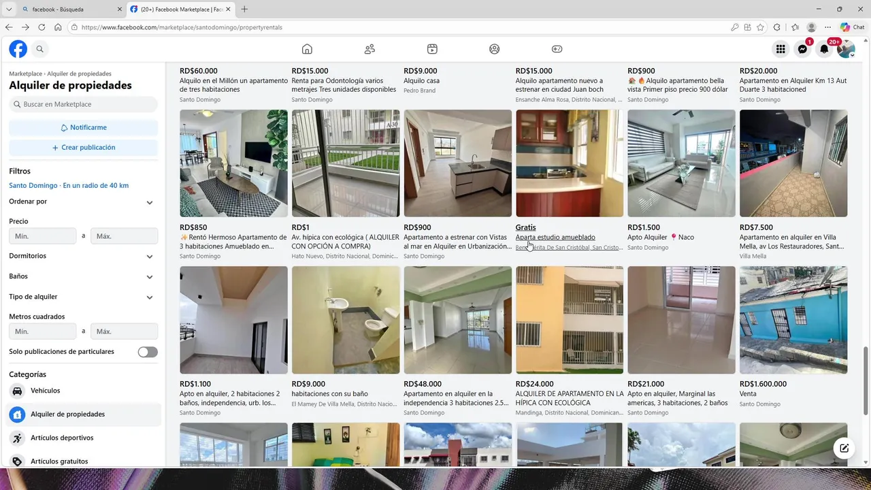Open the RD$9.000 habitaciones bathroom photo
The image size is (871, 490).
346,320
